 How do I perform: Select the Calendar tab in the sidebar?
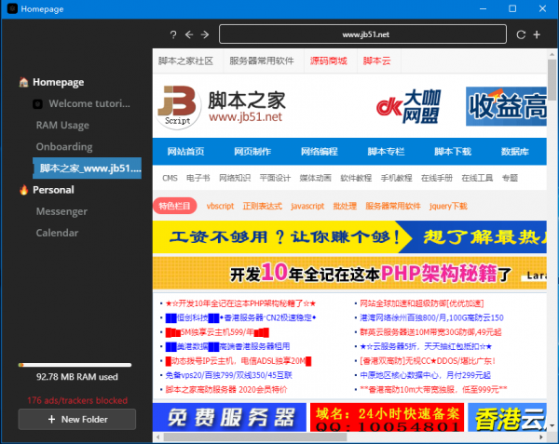57,233
